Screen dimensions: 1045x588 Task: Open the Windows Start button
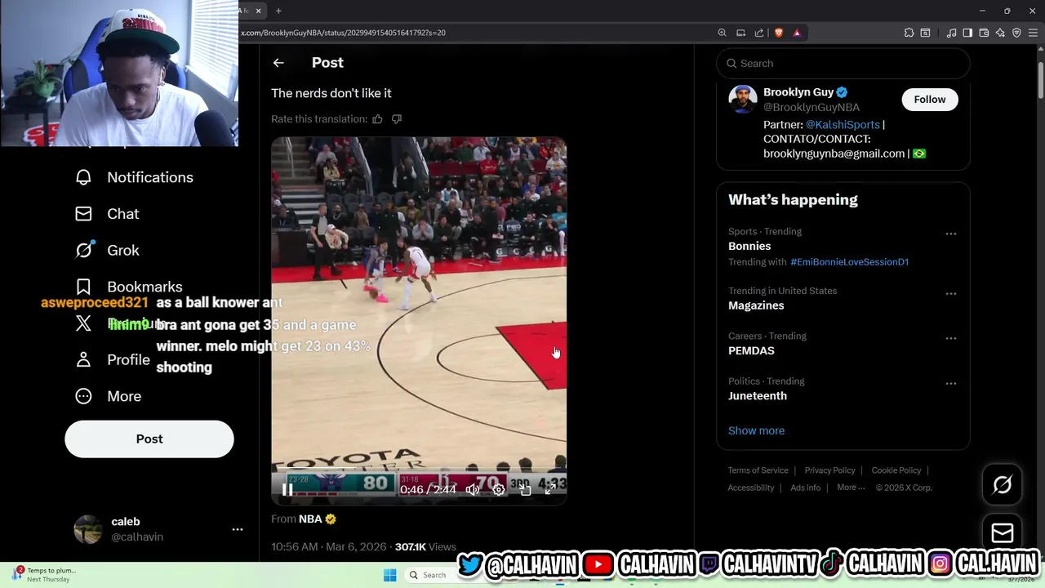pyautogui.click(x=390, y=575)
